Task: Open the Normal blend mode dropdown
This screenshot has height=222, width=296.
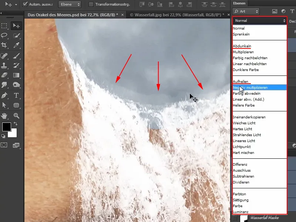Action: point(260,21)
